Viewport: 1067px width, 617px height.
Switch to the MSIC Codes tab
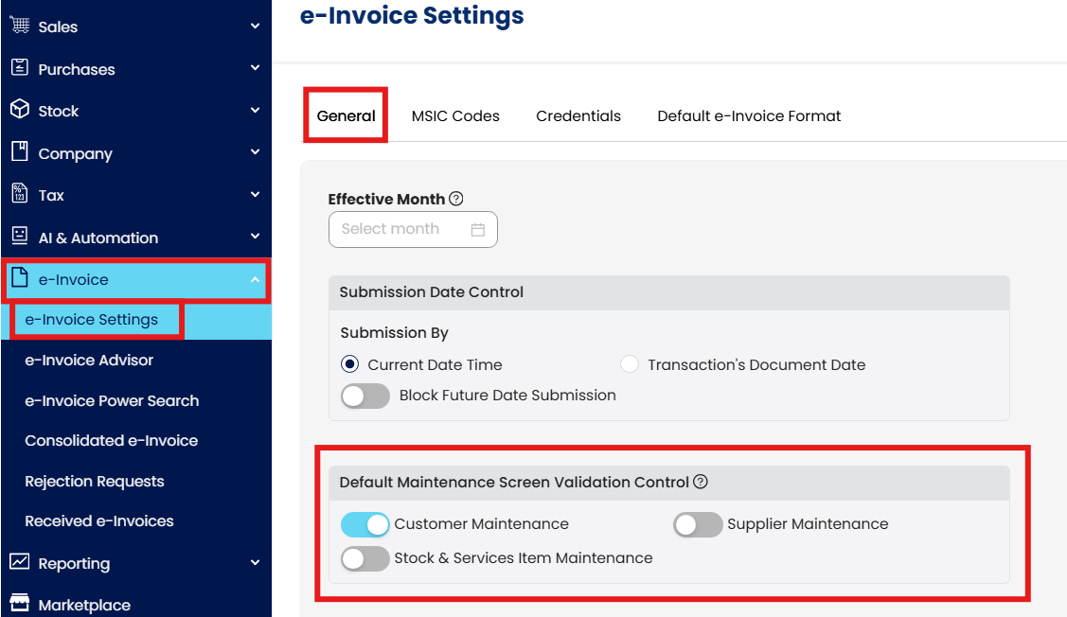(455, 116)
